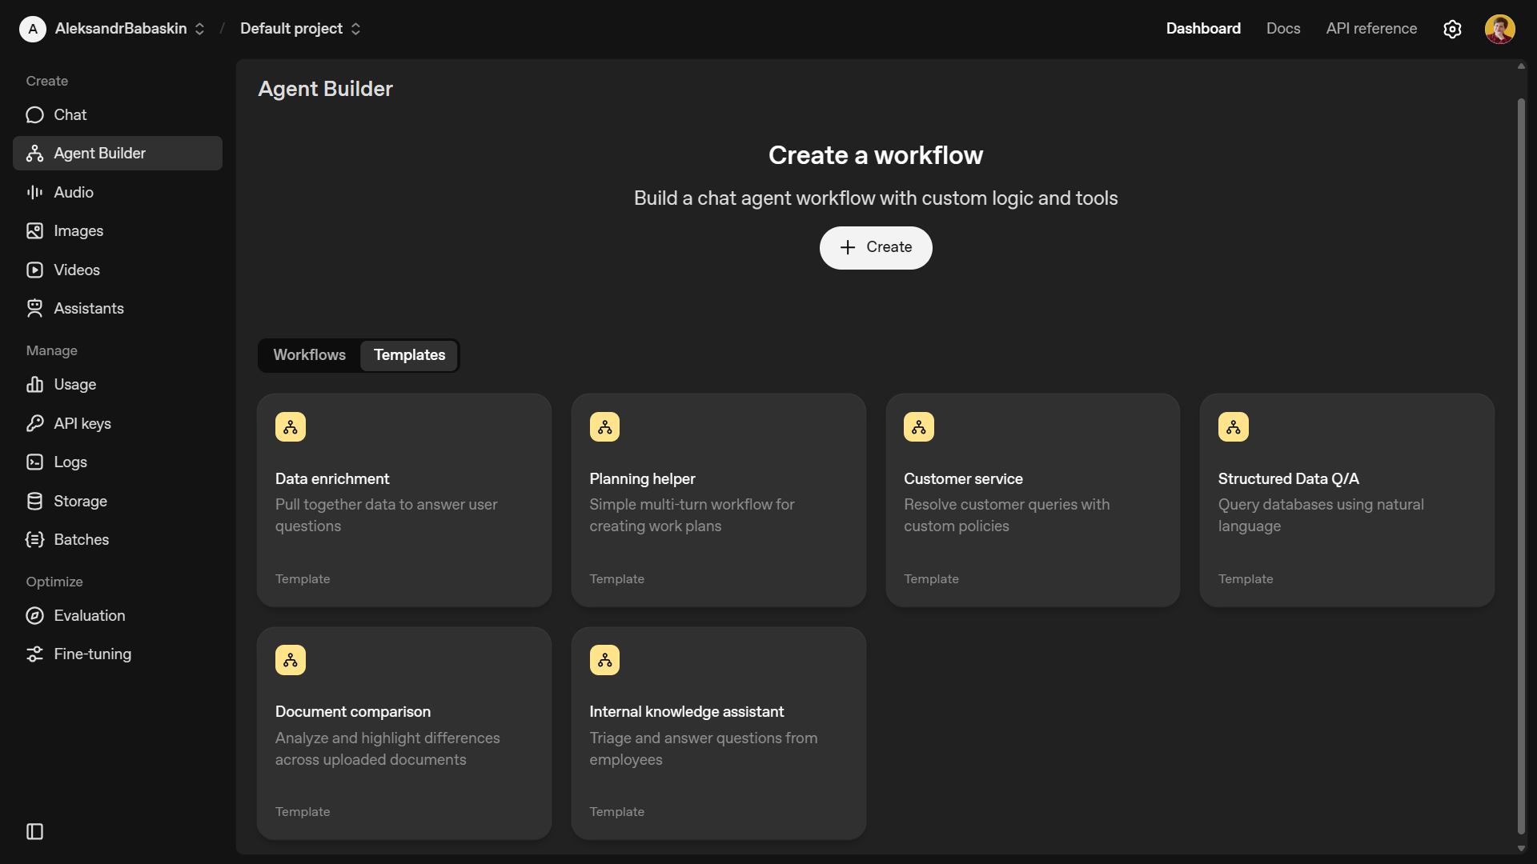The height and width of the screenshot is (864, 1537).
Task: Open the API reference link
Action: (1370, 29)
